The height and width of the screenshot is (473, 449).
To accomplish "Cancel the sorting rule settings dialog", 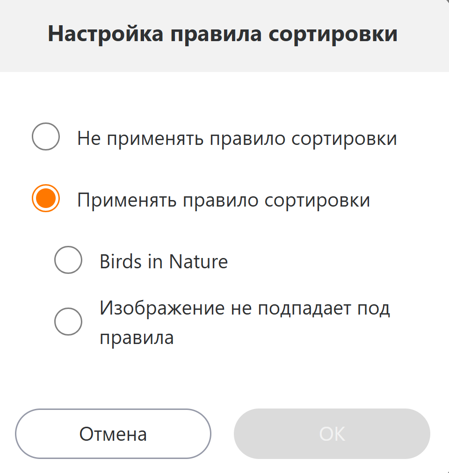I will (x=113, y=434).
